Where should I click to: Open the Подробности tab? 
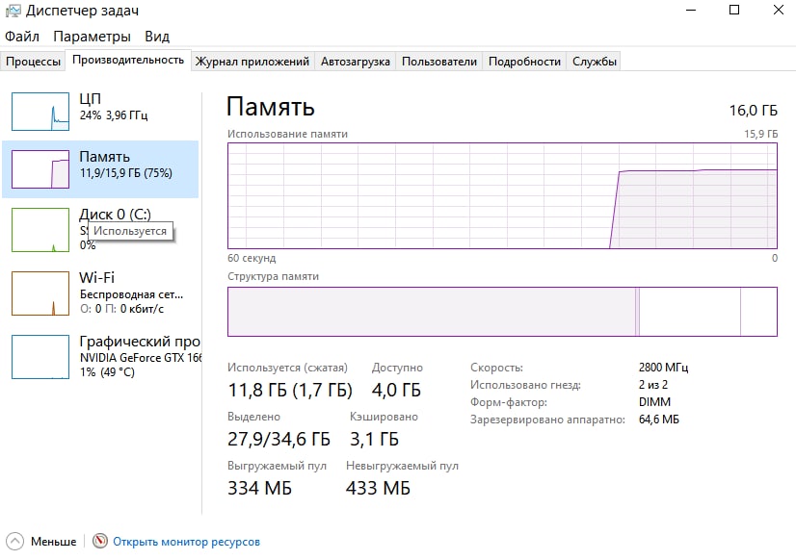524,62
